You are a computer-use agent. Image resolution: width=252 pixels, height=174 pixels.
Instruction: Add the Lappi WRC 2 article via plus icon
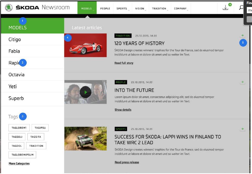point(242,129)
